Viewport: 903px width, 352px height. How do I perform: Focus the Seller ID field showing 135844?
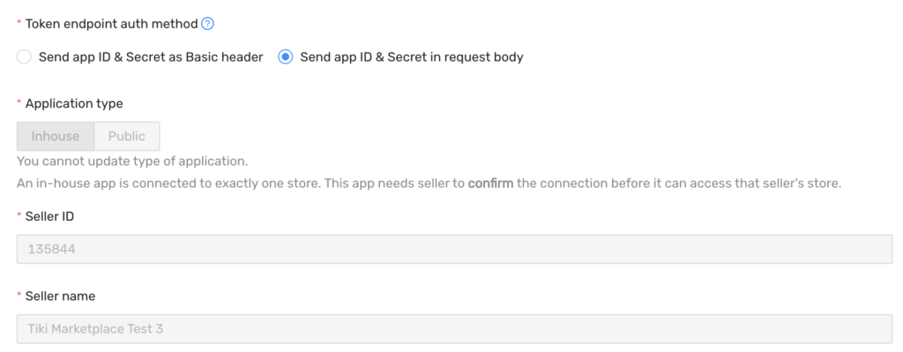(x=454, y=249)
